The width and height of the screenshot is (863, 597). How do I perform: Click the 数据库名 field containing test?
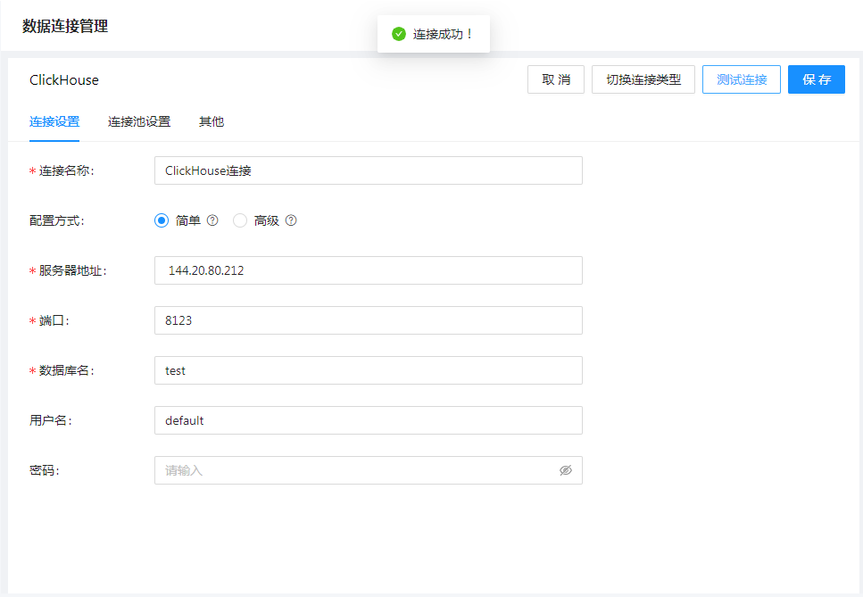pyautogui.click(x=368, y=370)
